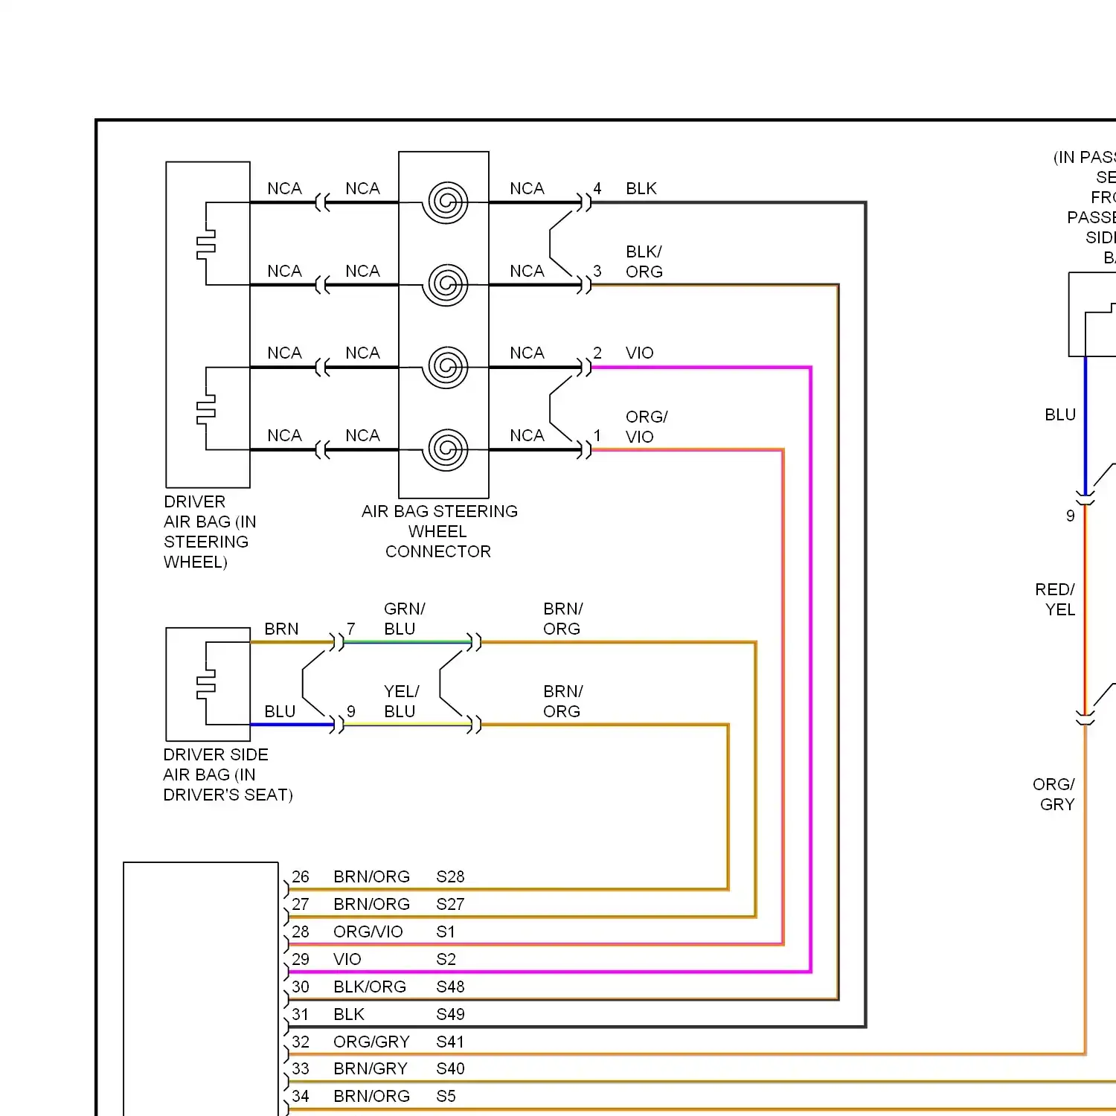Screen dimensions: 1116x1116
Task: Click the DRIVER AIR BAG (IN STEERING WHEEL) label
Action: 210,532
